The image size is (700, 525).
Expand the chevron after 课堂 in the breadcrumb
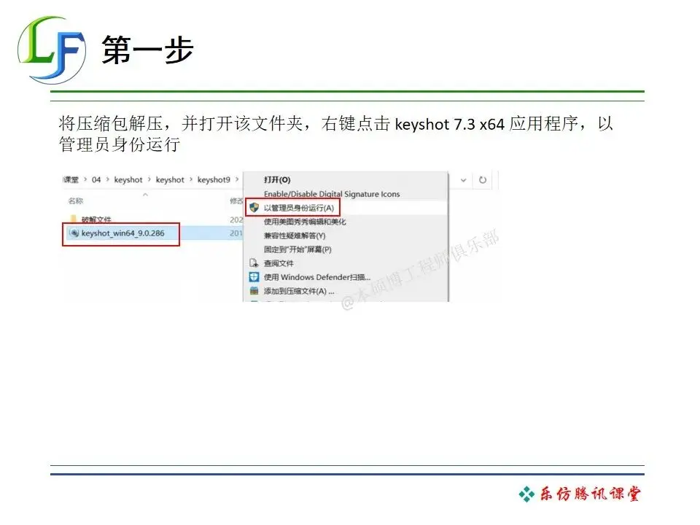pos(85,179)
